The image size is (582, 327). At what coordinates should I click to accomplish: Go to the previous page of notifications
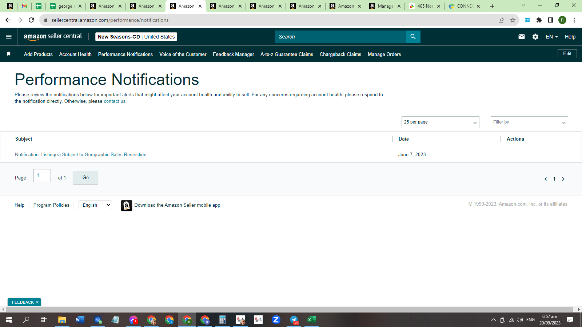tap(546, 179)
